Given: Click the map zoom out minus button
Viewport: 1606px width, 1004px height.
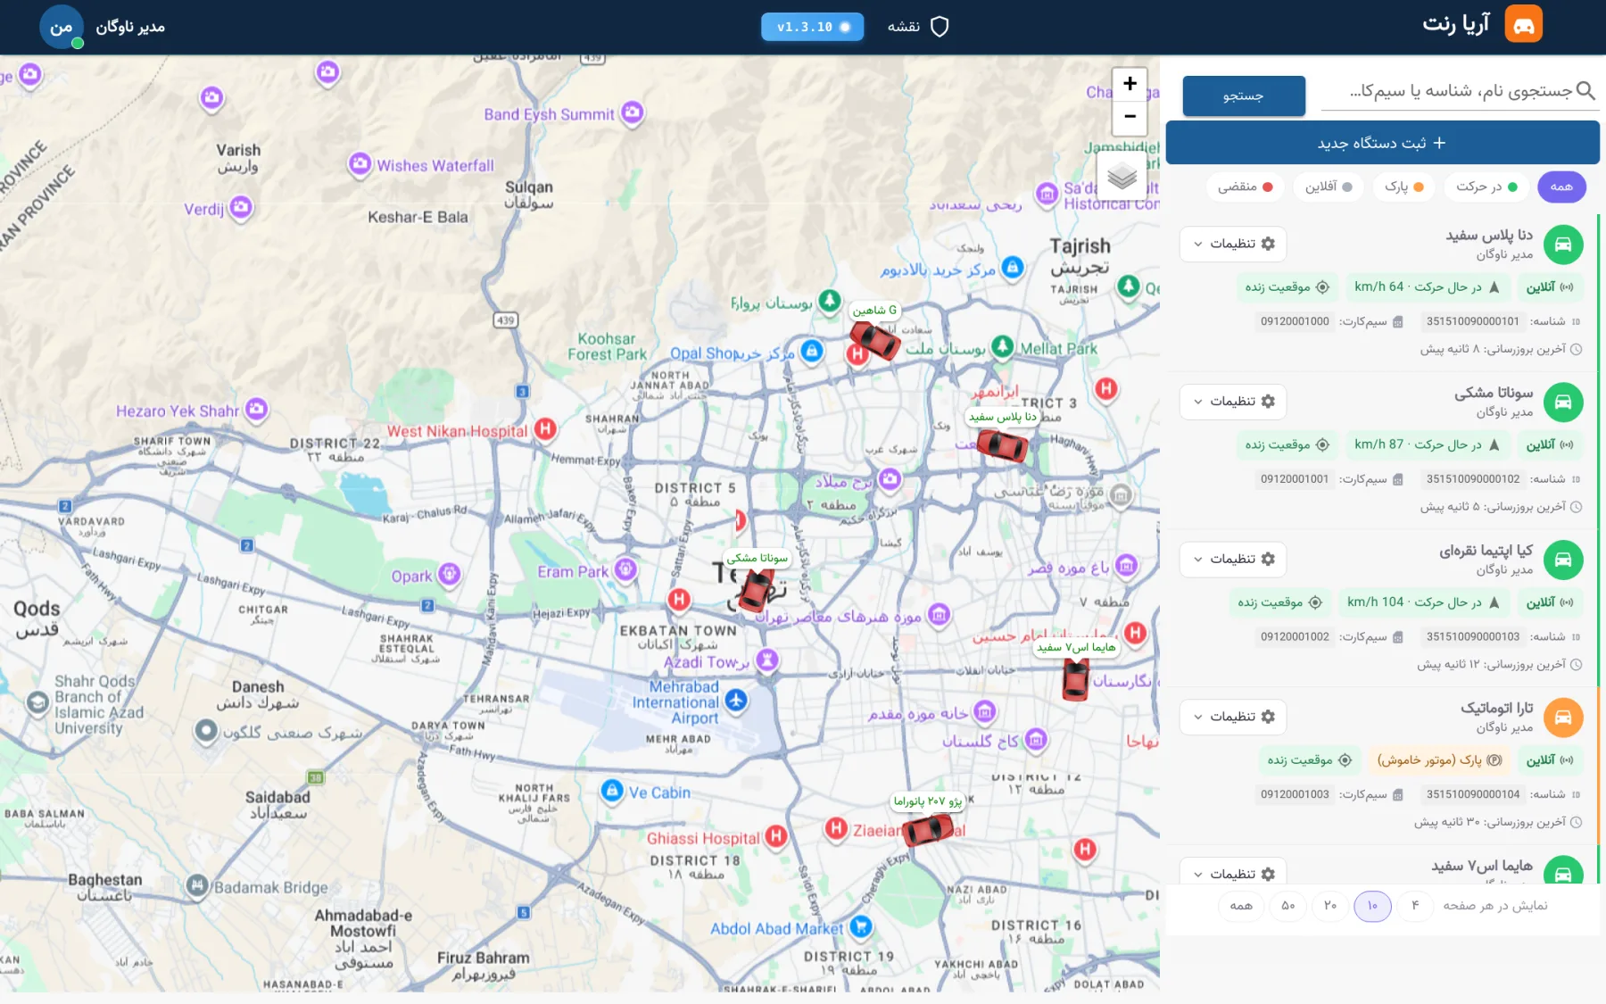Looking at the screenshot, I should (x=1130, y=117).
